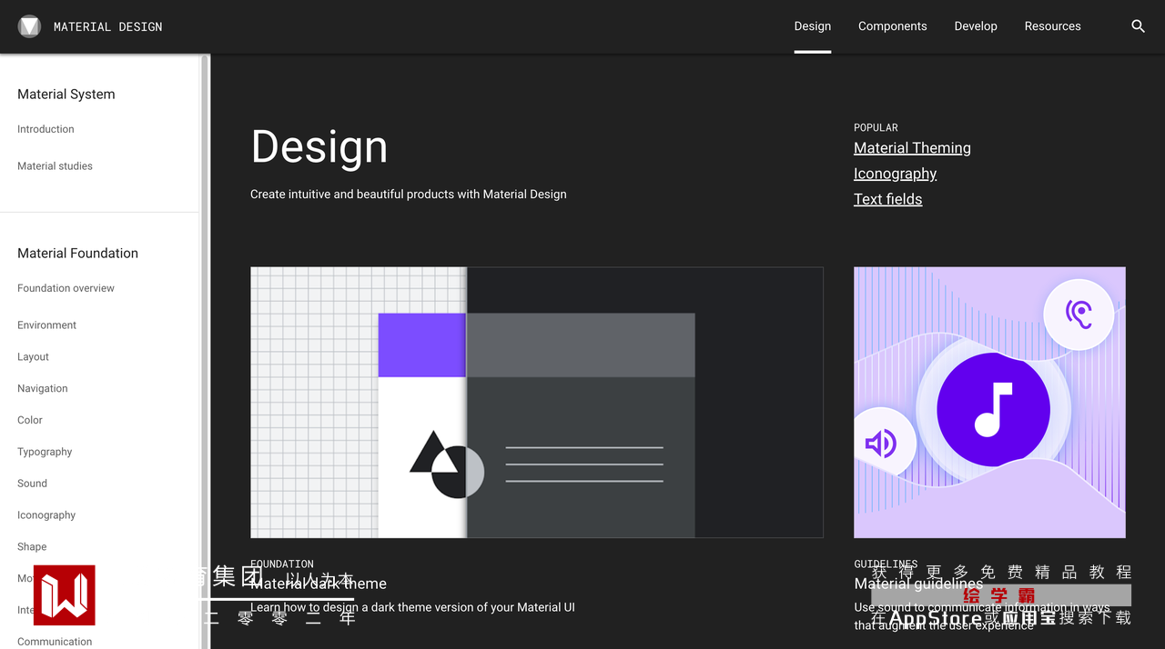Switch to the Design tab

[812, 26]
